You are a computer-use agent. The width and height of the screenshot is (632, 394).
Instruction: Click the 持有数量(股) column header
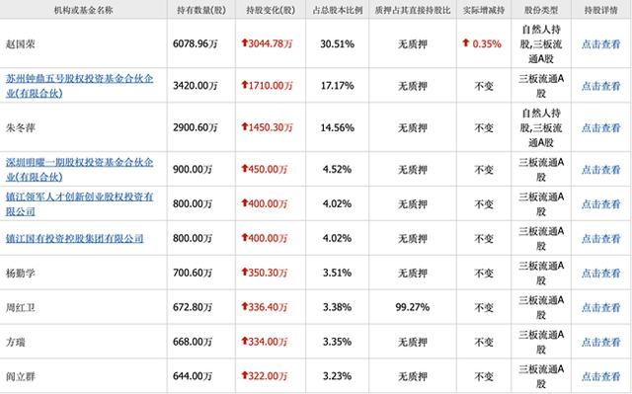click(x=201, y=10)
